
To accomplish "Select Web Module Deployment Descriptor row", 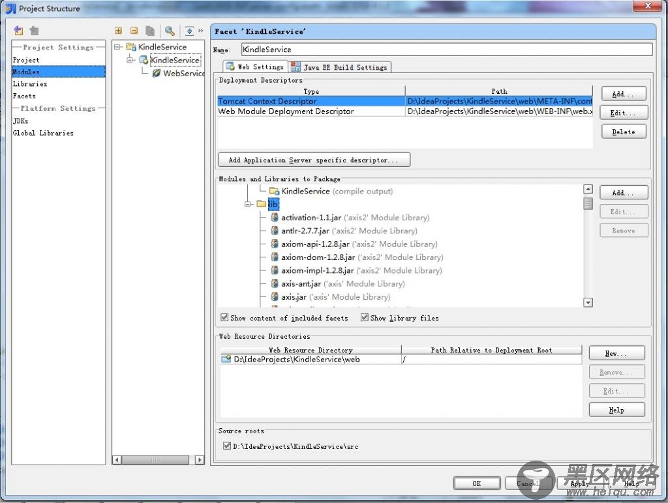I will click(x=404, y=111).
